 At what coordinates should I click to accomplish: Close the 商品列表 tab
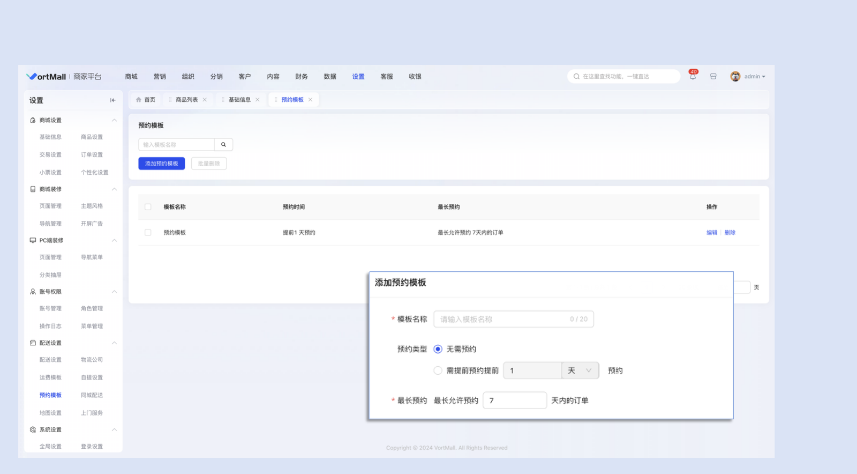(205, 100)
